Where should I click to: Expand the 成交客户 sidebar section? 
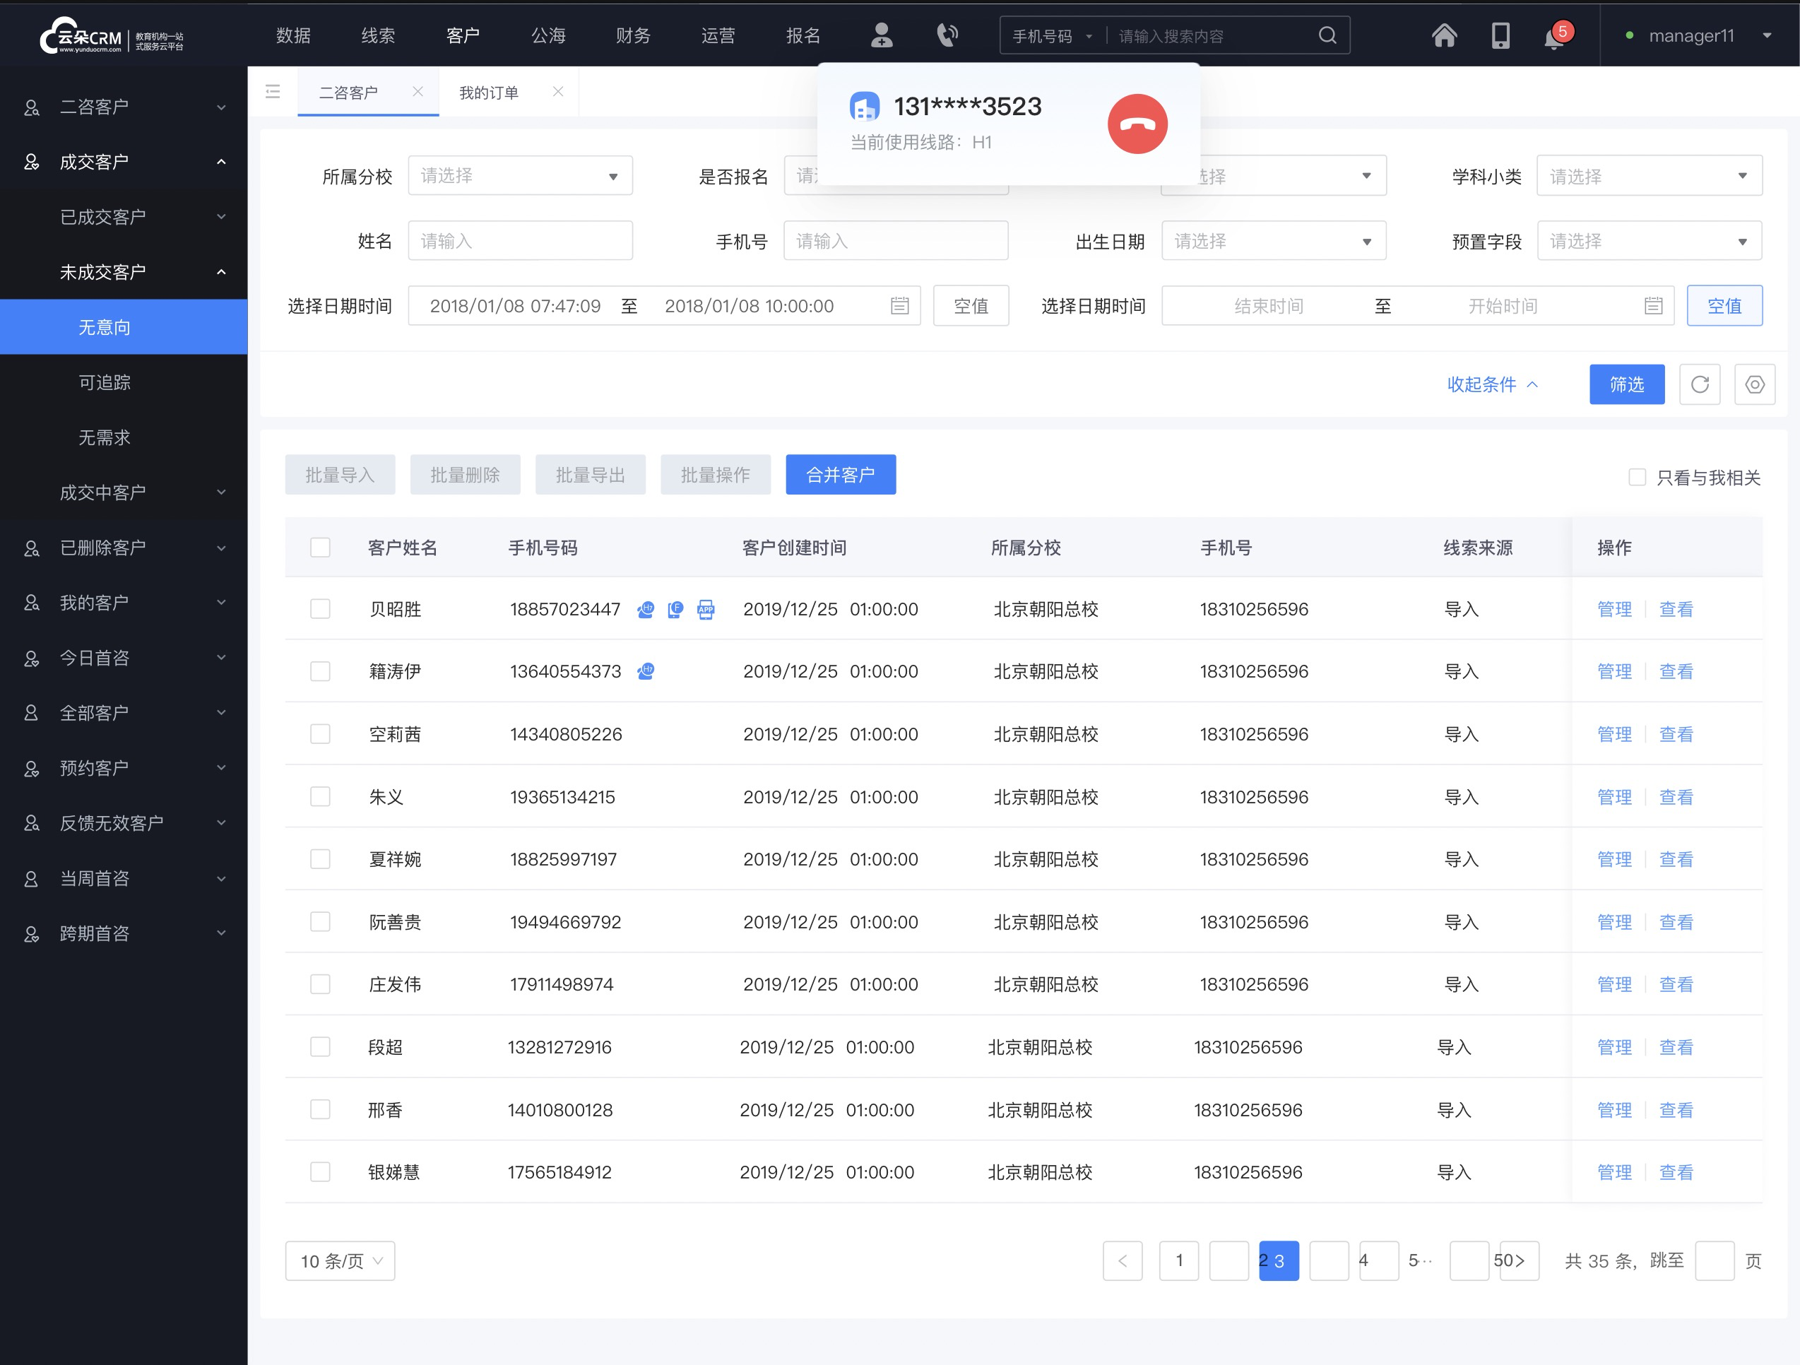point(123,160)
